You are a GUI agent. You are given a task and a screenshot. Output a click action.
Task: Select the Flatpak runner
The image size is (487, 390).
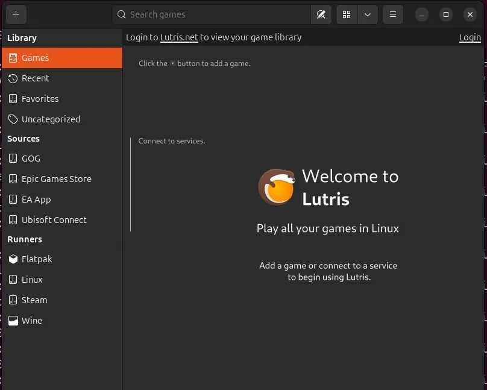coord(62,259)
